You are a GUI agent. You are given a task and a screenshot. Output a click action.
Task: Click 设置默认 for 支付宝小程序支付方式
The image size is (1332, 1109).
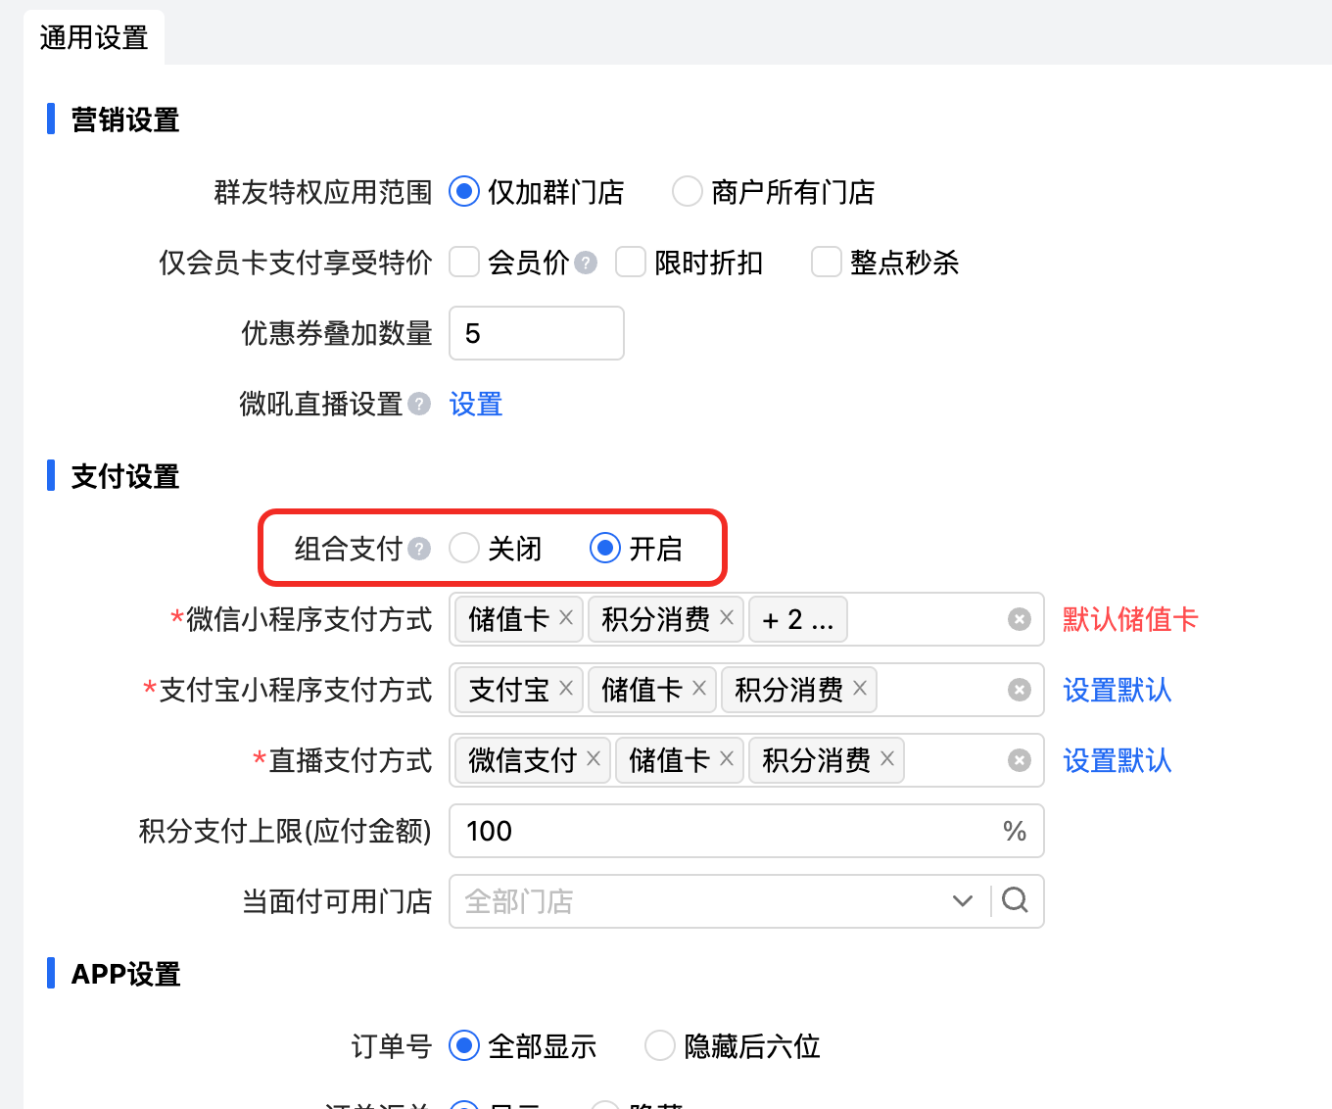point(1117,690)
